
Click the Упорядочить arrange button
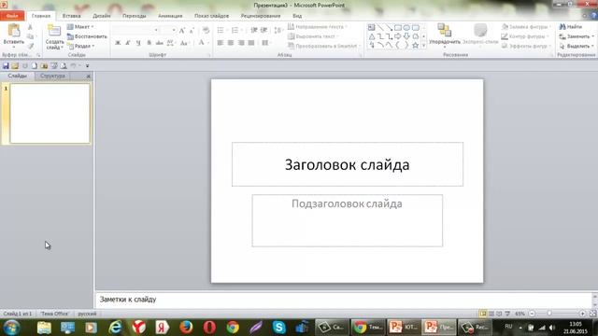point(445,35)
